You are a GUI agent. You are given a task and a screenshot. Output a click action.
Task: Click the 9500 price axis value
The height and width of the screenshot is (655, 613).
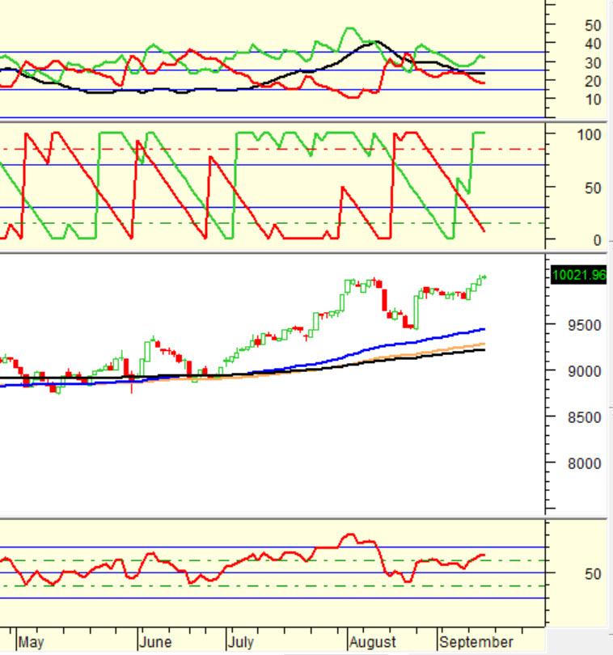(x=584, y=325)
